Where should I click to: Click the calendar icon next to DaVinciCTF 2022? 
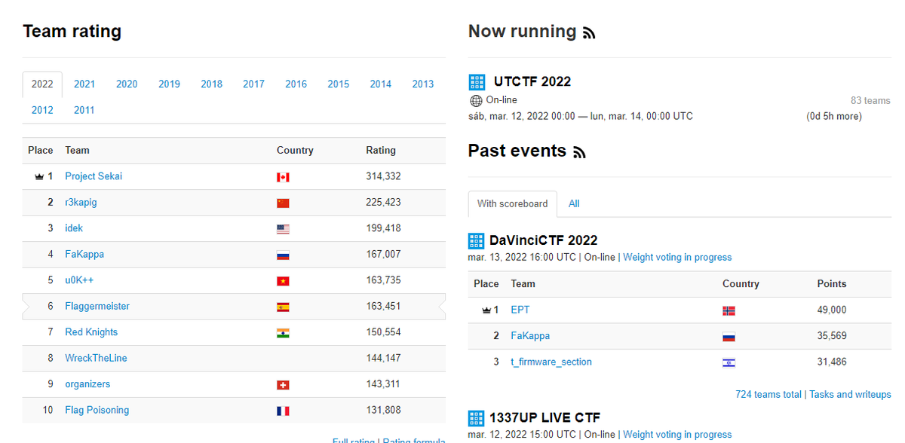(x=476, y=240)
